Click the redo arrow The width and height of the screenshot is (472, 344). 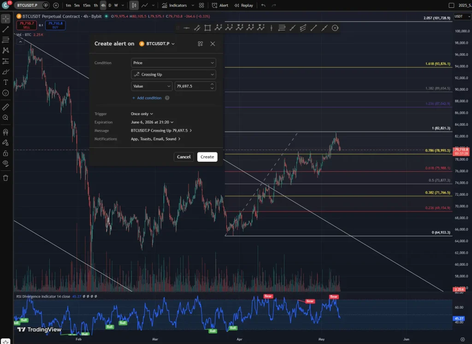point(274,6)
